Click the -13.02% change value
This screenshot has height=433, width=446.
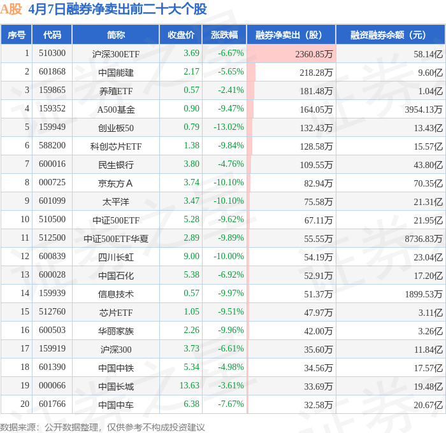pos(229,127)
